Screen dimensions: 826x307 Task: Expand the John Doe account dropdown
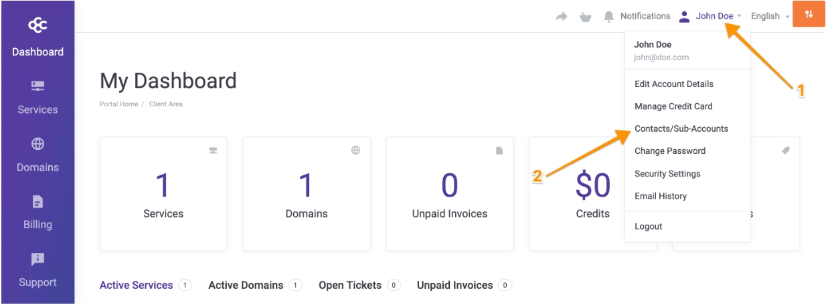[714, 16]
